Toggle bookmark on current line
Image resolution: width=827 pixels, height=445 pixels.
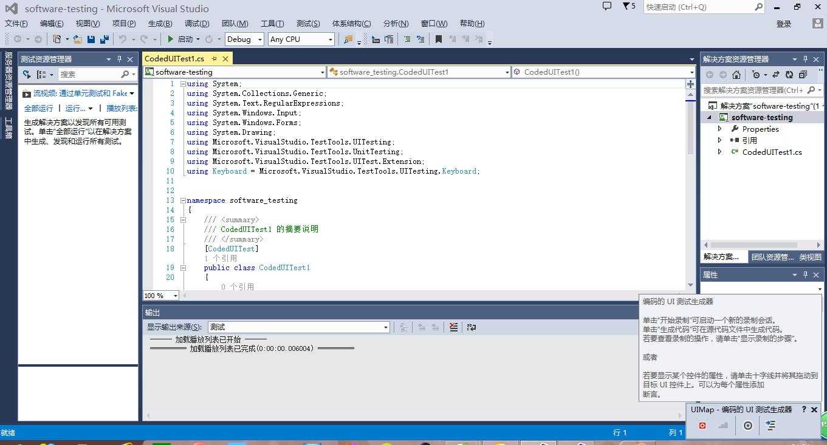click(x=439, y=39)
